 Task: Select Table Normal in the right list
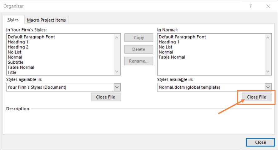point(172,57)
